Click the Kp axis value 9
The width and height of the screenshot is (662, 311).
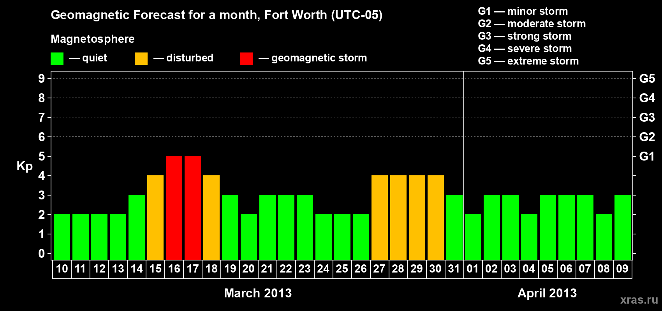pyautogui.click(x=42, y=79)
